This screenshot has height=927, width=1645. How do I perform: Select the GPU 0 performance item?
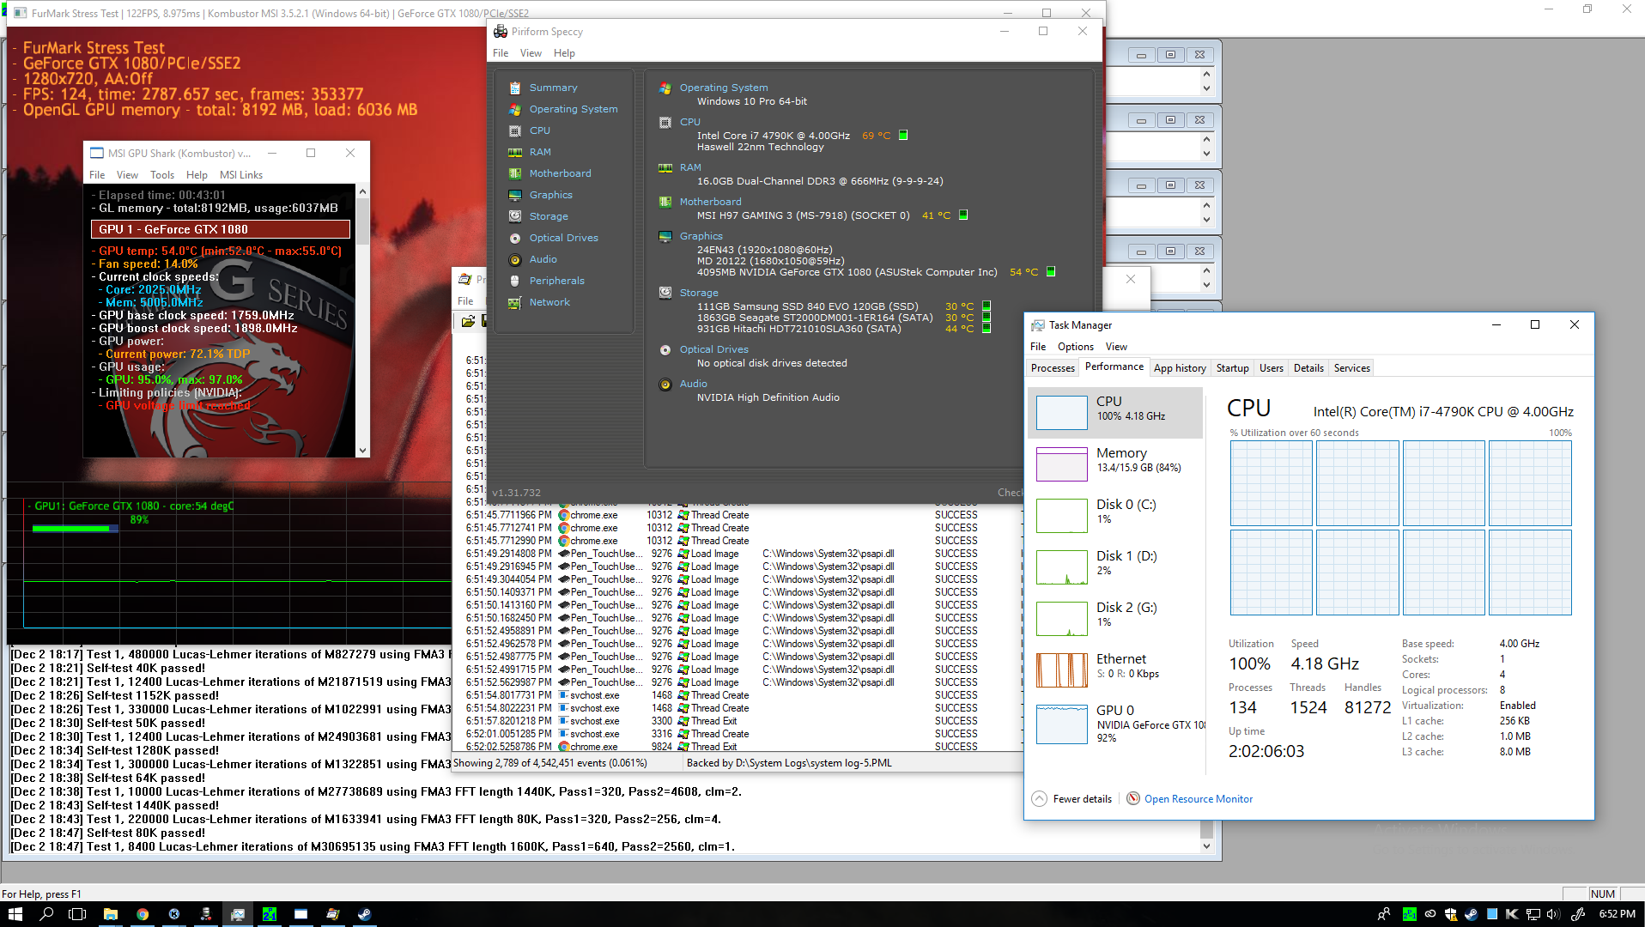1115,724
